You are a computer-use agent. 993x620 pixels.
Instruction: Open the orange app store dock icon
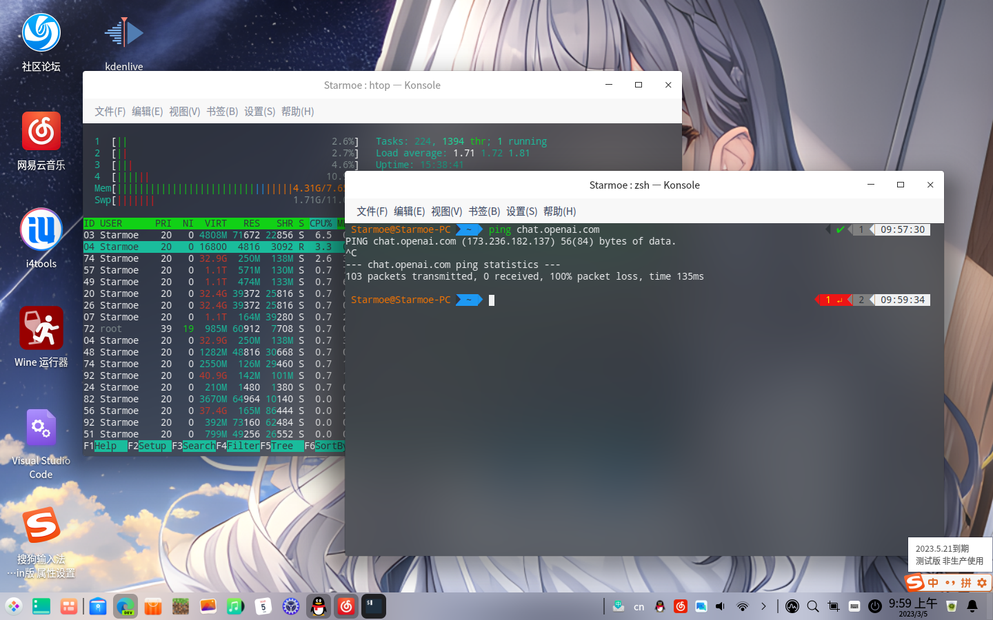click(x=153, y=606)
